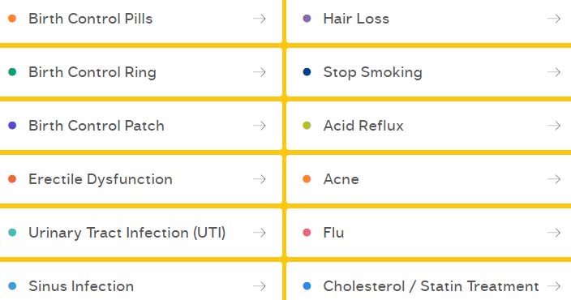
Task: Click the purple dot next to Hair Loss
Action: click(x=307, y=18)
